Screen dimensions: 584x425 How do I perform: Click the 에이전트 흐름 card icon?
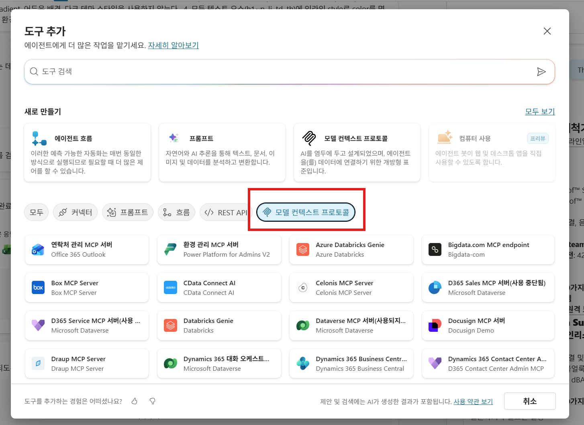[39, 139]
